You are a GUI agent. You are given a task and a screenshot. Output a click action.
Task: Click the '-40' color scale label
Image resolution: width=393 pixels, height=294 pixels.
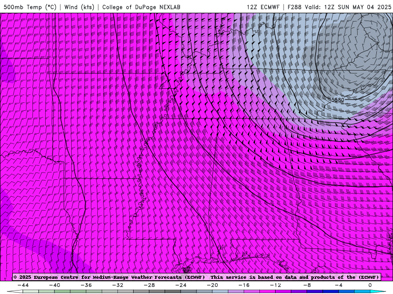(x=55, y=285)
